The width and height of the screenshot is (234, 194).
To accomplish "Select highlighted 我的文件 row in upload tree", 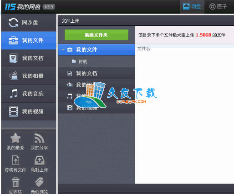I will click(97, 50).
